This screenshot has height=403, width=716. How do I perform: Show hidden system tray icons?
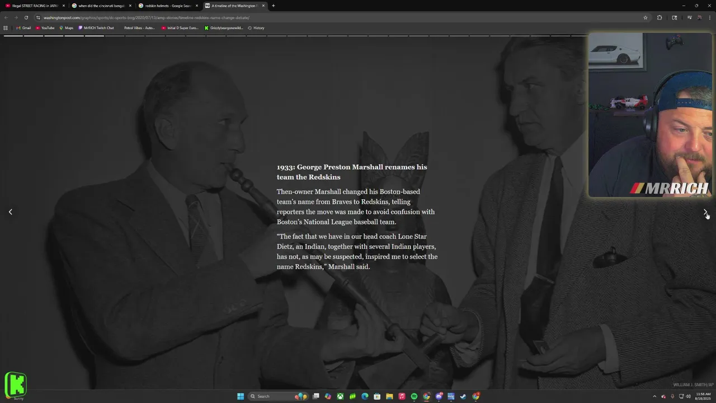[654, 396]
